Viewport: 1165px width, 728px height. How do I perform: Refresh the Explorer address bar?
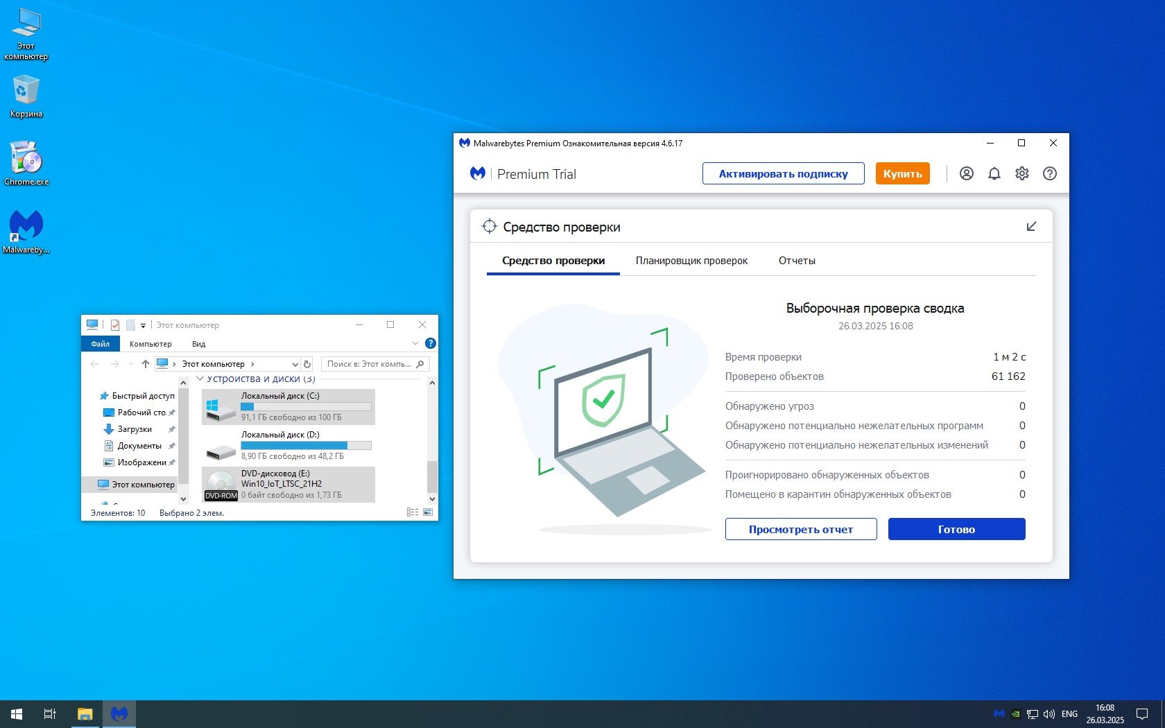click(x=307, y=363)
